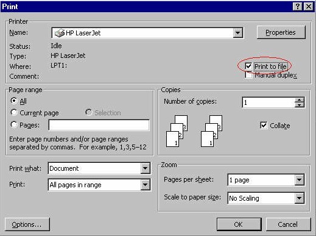Click the HP LaserJet printer icon
The width and height of the screenshot is (316, 236).
tap(60, 33)
